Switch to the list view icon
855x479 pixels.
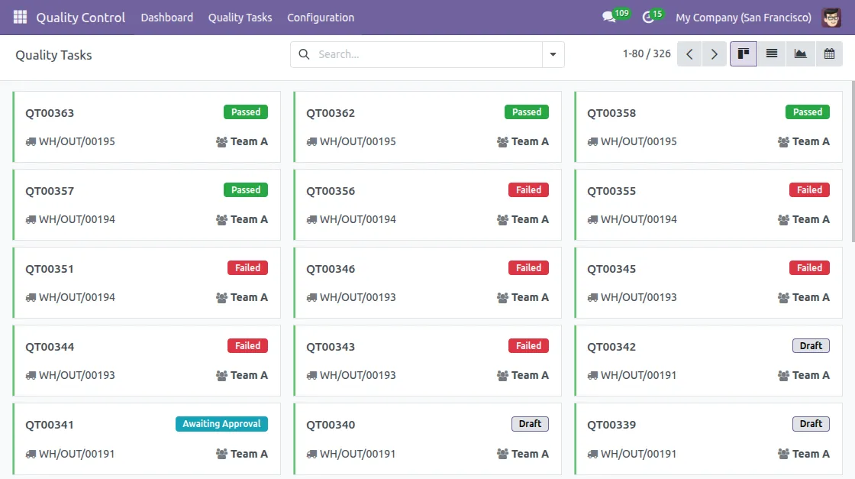click(x=771, y=53)
